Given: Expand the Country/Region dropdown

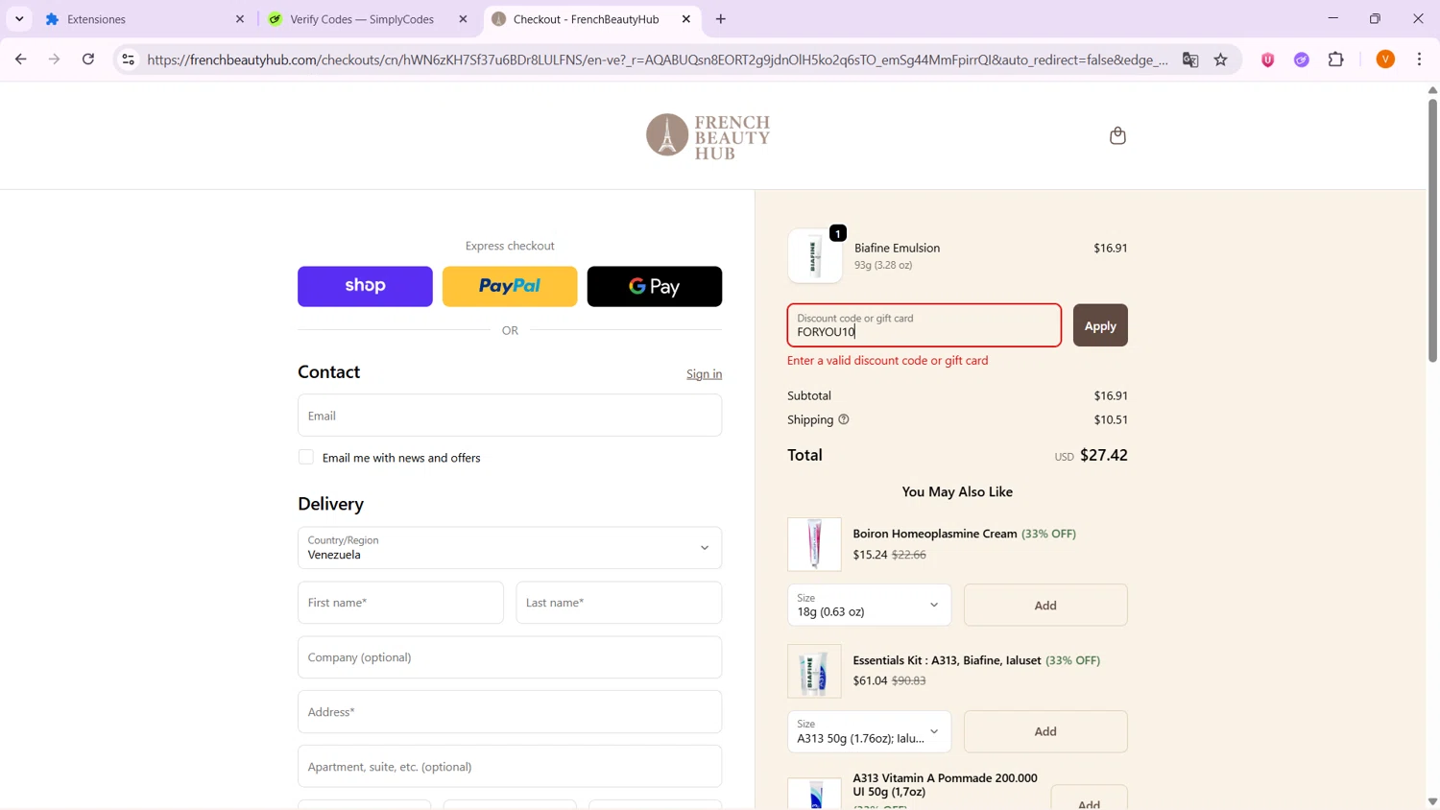Looking at the screenshot, I should (510, 548).
